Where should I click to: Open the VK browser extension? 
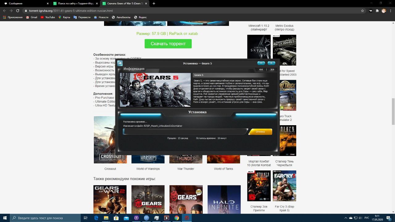click(x=371, y=10)
